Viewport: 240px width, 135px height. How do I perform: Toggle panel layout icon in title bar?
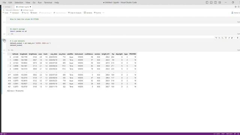(211, 3)
